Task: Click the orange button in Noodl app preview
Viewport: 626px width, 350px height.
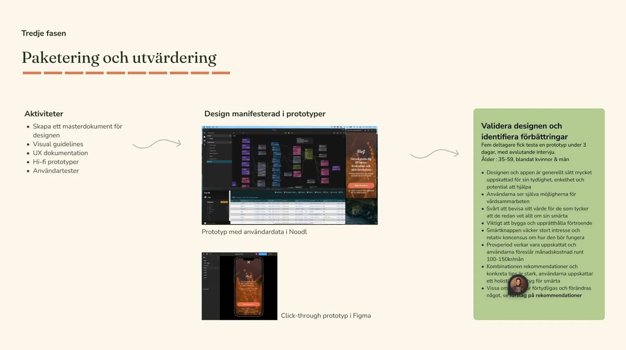Action: coord(361,185)
